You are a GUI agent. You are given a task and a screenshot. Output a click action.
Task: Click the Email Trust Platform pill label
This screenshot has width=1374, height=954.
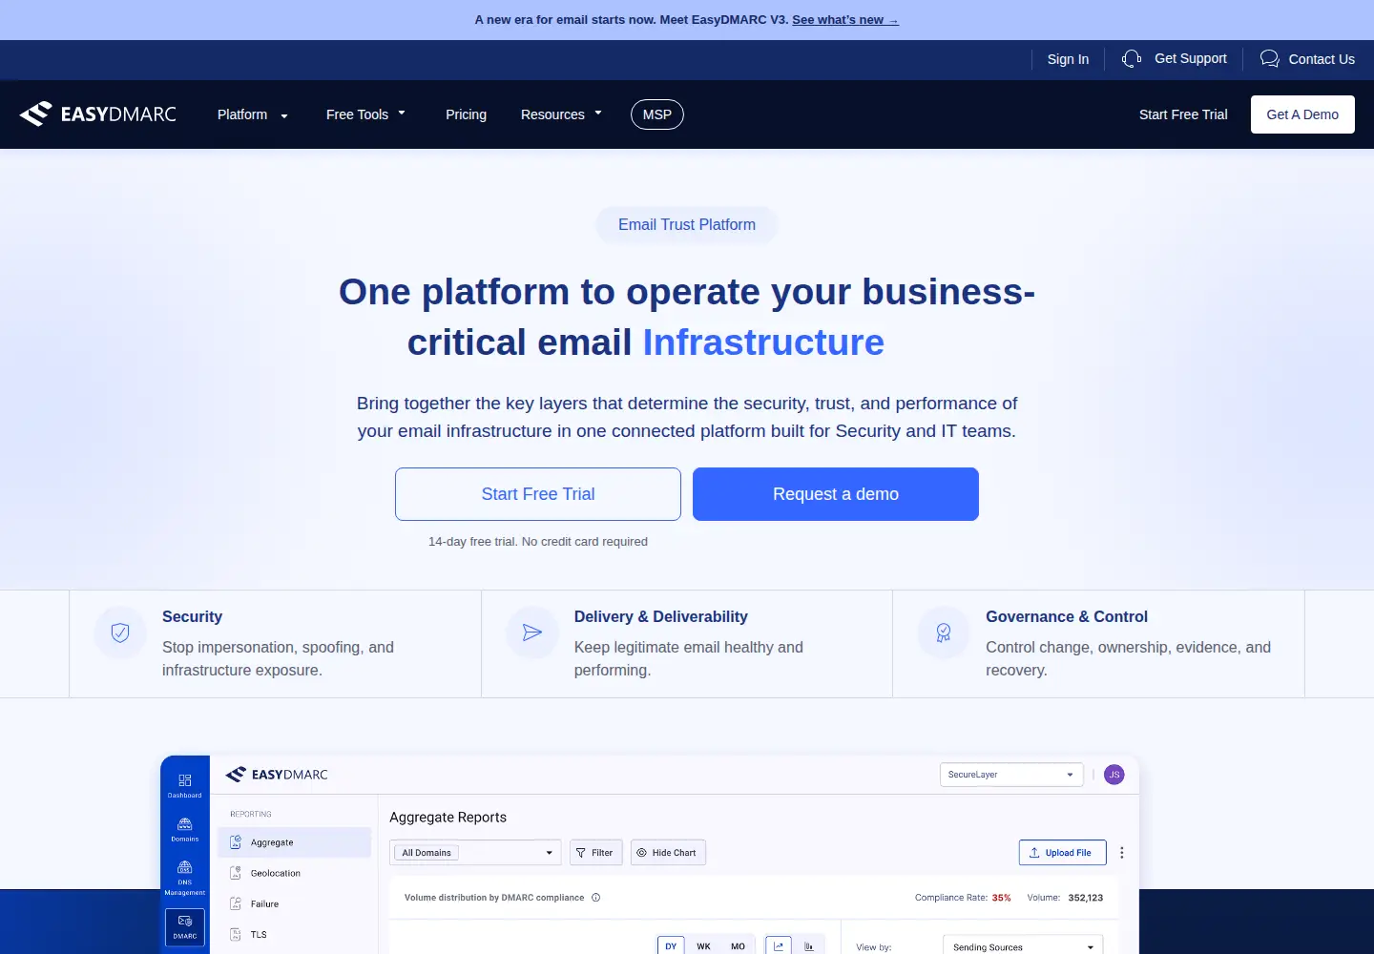point(687,225)
